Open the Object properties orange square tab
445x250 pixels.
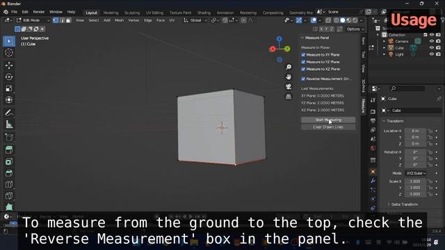point(373,172)
